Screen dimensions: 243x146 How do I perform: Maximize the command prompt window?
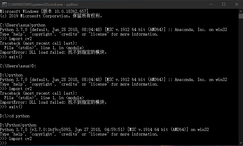(224, 4)
